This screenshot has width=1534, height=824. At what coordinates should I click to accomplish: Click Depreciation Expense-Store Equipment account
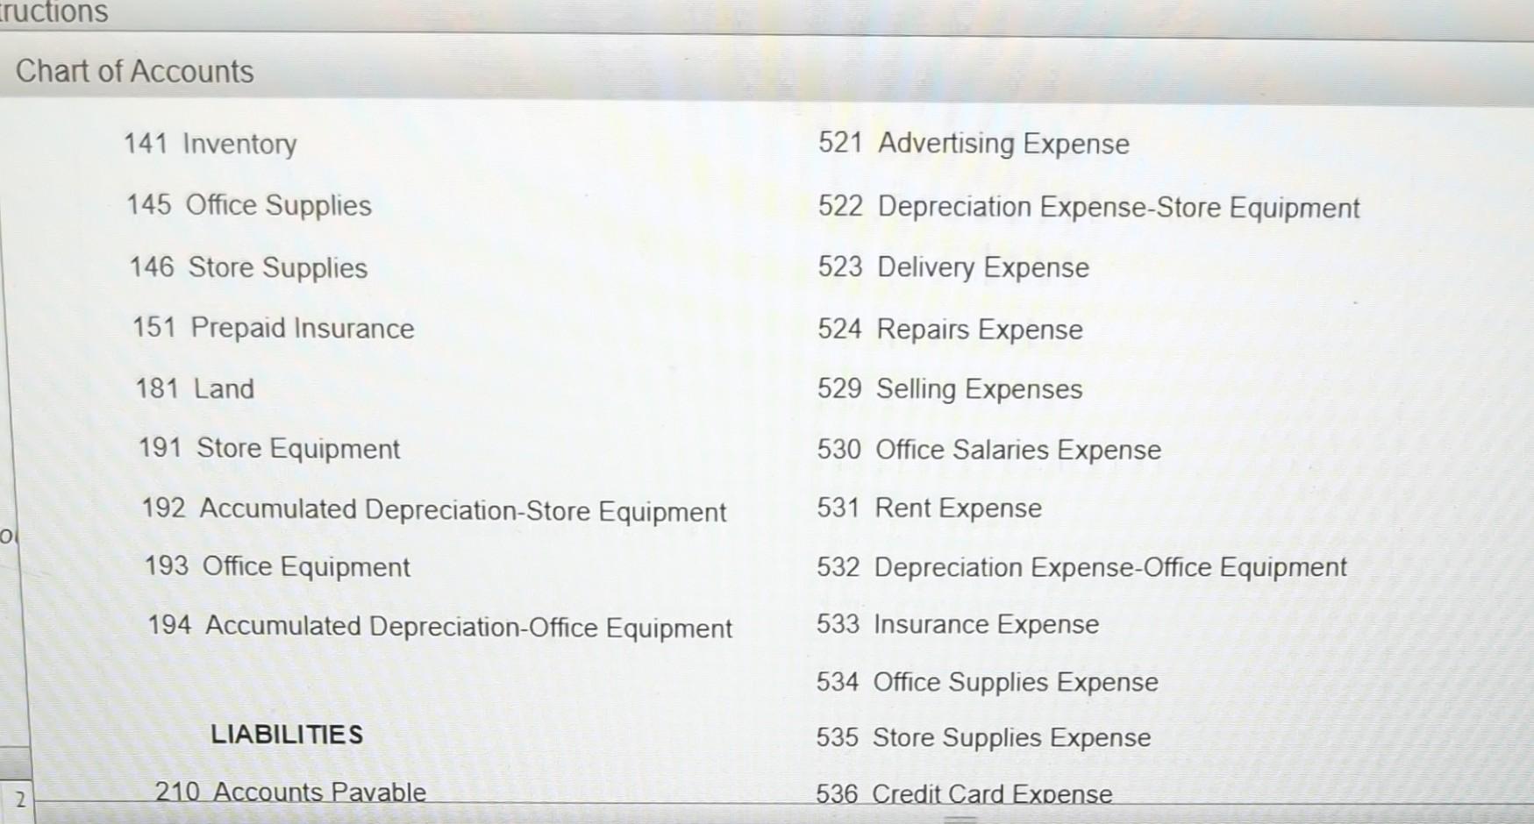(x=1089, y=207)
